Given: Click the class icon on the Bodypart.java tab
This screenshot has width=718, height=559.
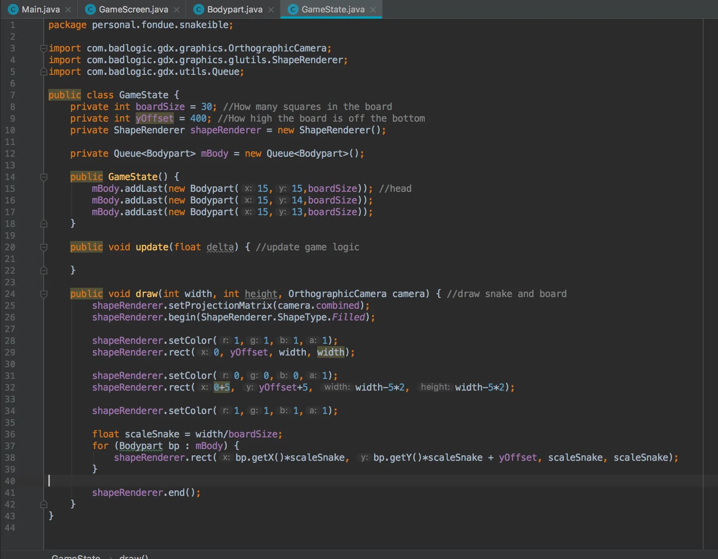Looking at the screenshot, I should 199,9.
